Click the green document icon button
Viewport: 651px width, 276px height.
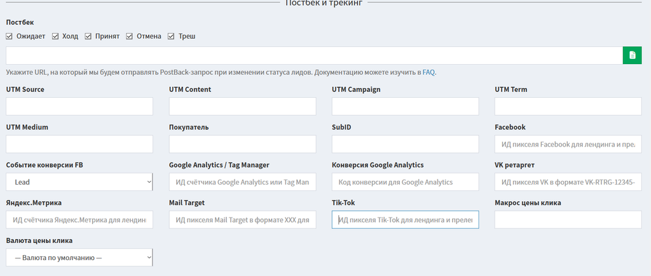point(633,56)
